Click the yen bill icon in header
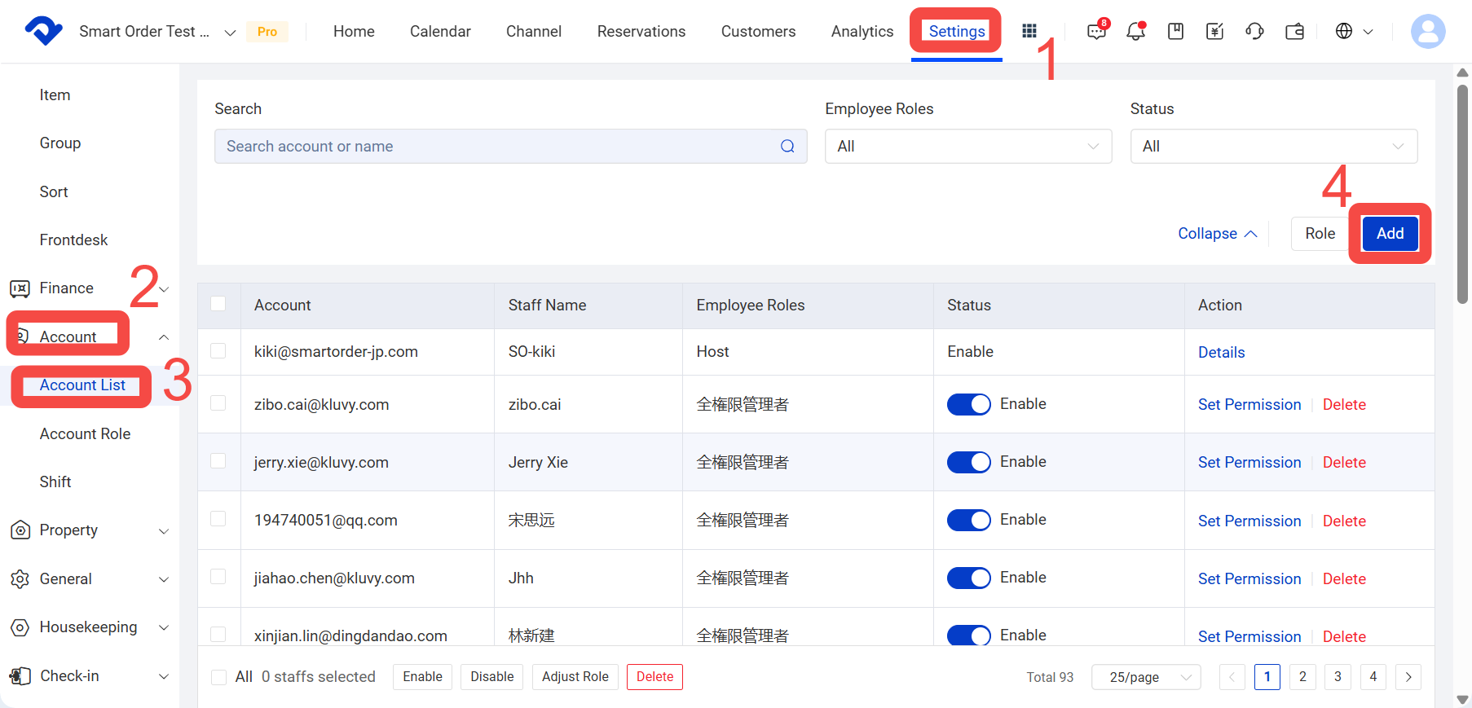1472x708 pixels. (x=1214, y=31)
